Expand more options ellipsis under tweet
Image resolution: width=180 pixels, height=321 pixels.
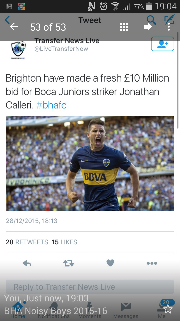tap(152, 263)
